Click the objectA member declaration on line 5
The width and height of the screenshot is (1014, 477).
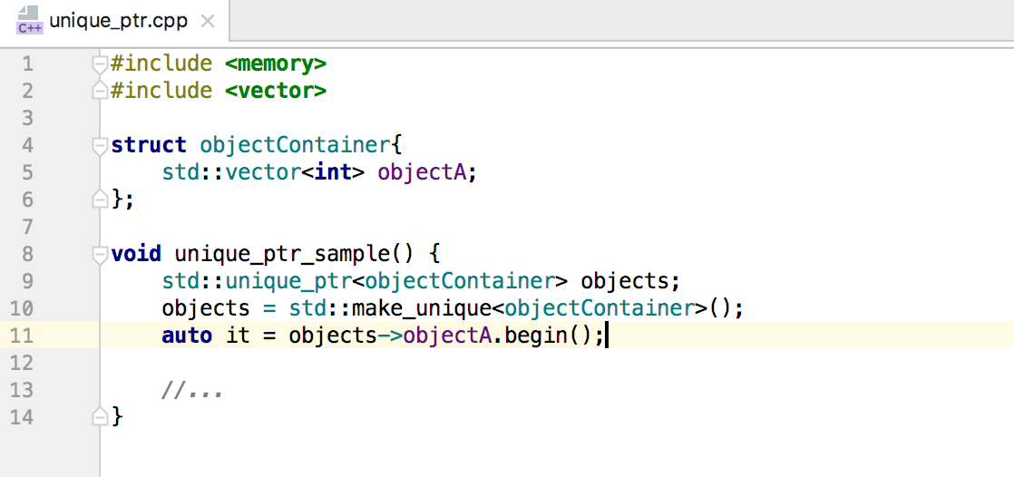click(422, 172)
